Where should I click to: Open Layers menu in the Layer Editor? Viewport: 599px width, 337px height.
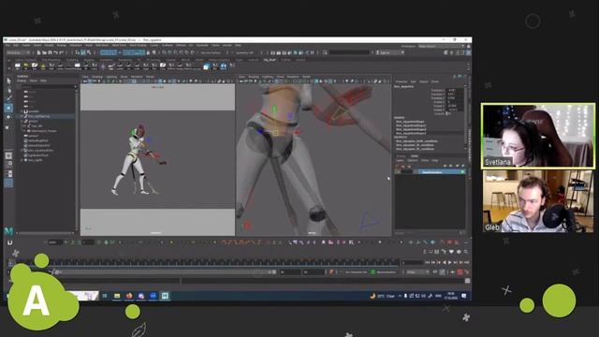pos(400,160)
